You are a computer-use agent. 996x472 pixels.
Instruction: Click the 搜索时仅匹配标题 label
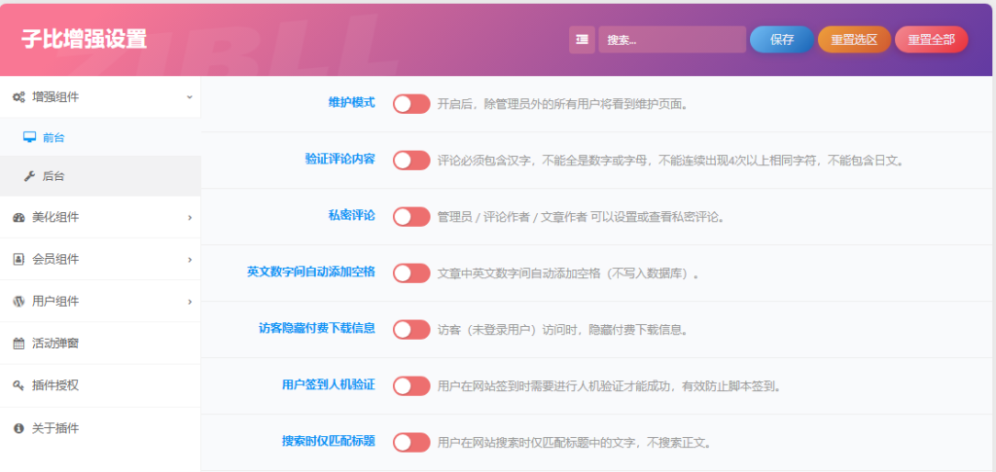pyautogui.click(x=329, y=442)
